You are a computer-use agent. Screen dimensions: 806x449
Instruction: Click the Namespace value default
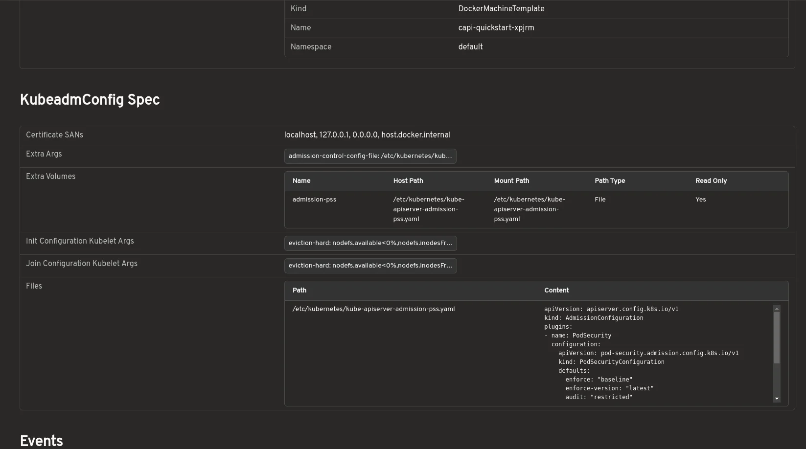[471, 47]
